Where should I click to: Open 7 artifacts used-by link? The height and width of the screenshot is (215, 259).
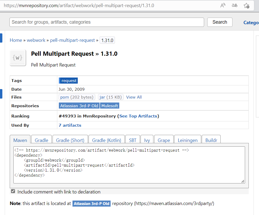coord(70,125)
